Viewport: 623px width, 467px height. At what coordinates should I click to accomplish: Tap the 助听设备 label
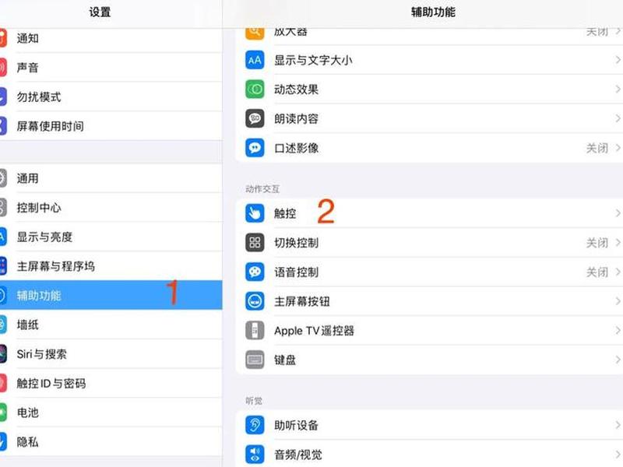[x=296, y=425]
